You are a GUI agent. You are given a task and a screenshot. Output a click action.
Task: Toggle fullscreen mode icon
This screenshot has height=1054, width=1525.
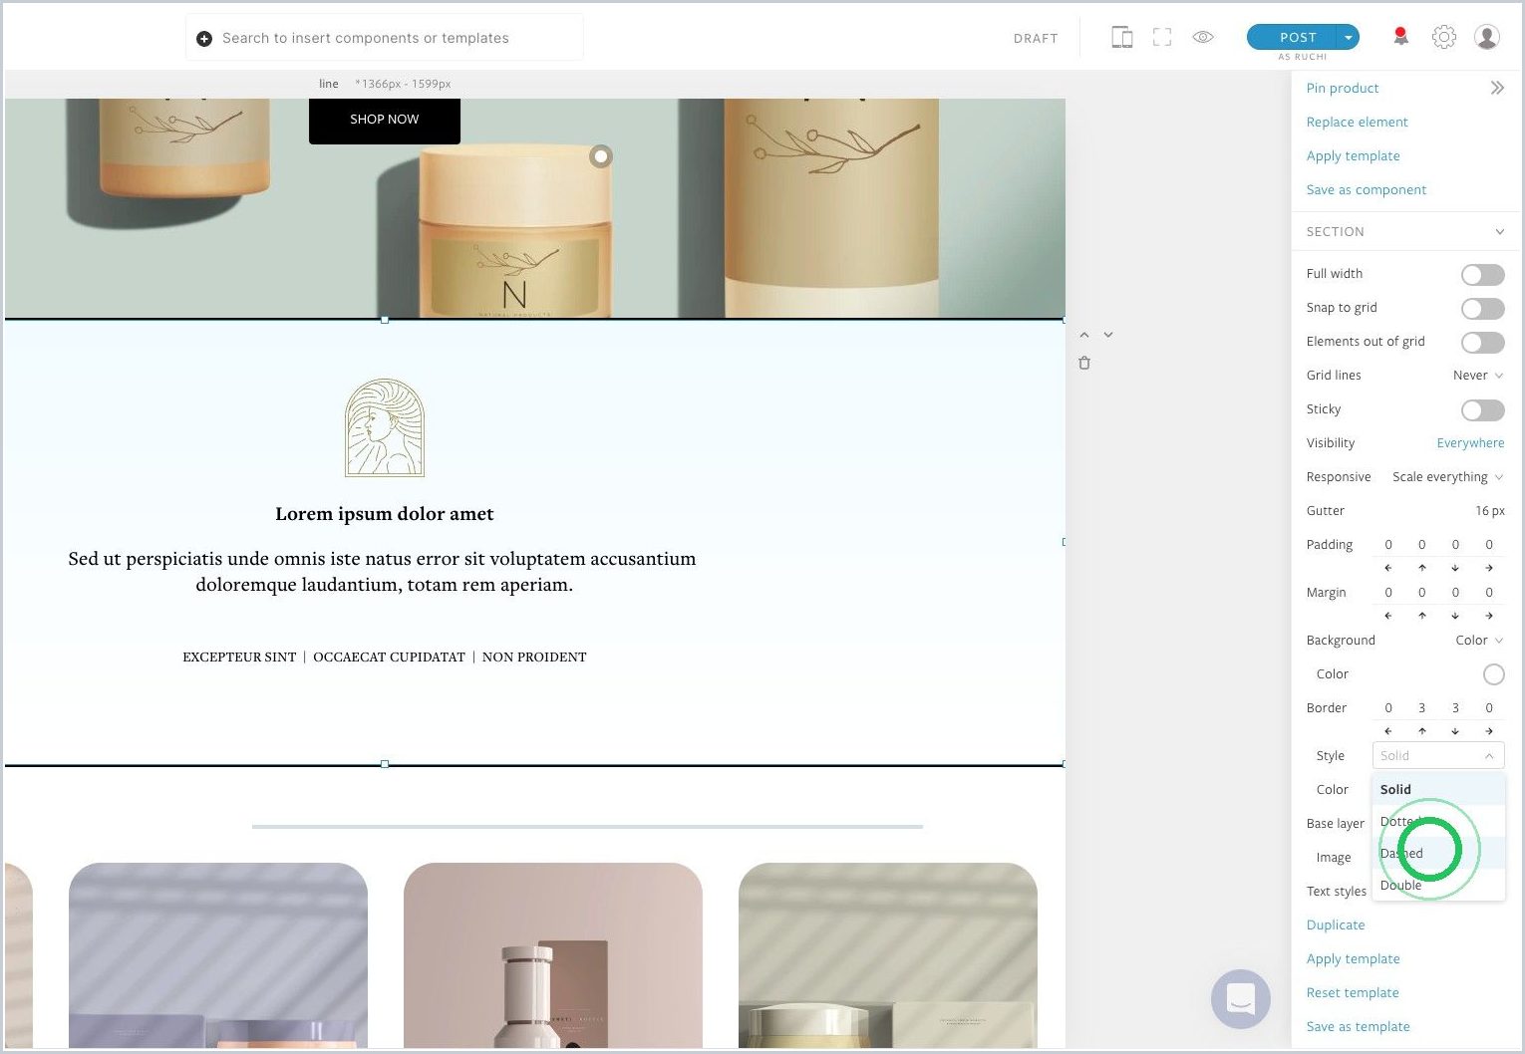[x=1162, y=38]
